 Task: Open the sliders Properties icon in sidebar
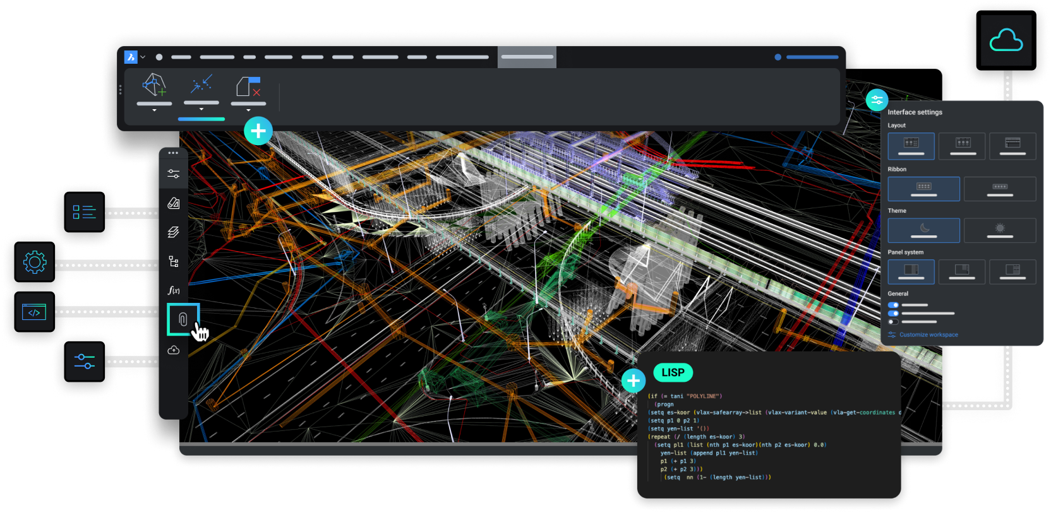tap(174, 174)
